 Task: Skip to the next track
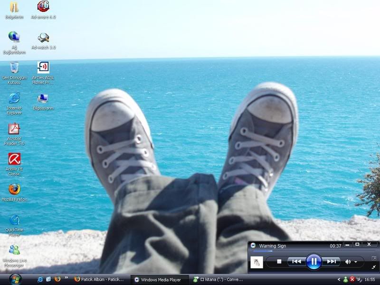click(x=331, y=261)
